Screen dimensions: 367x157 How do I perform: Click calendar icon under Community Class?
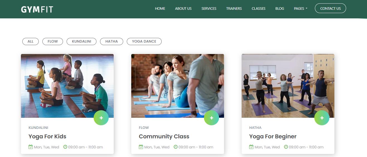pos(141,147)
